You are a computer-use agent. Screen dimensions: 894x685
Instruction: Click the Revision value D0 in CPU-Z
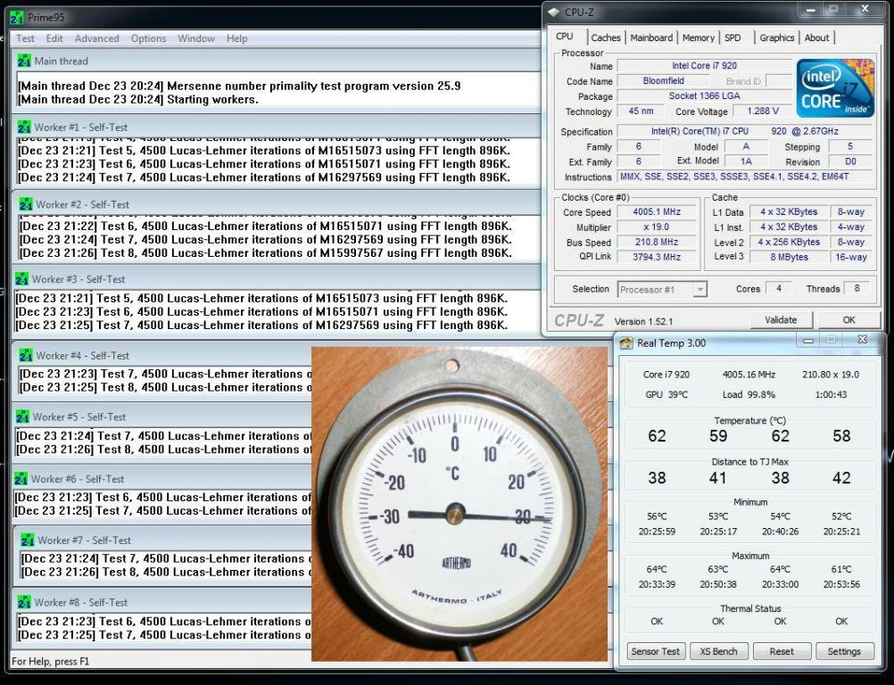850,161
